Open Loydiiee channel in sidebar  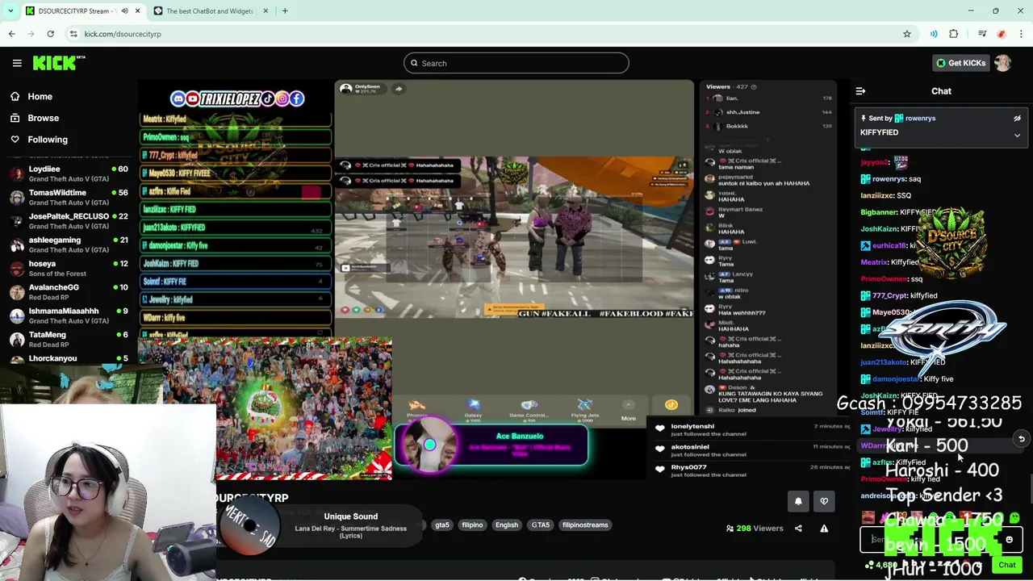pyautogui.click(x=68, y=173)
